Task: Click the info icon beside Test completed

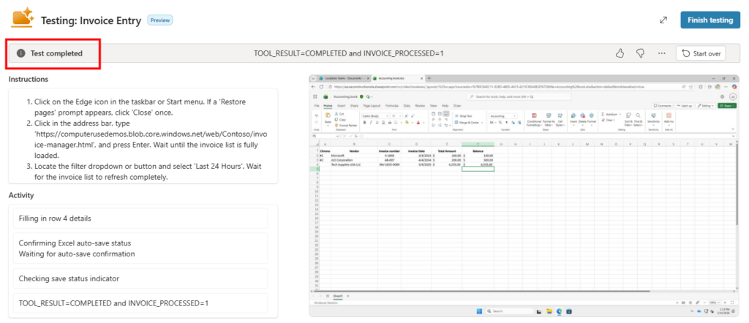Action: tap(20, 53)
